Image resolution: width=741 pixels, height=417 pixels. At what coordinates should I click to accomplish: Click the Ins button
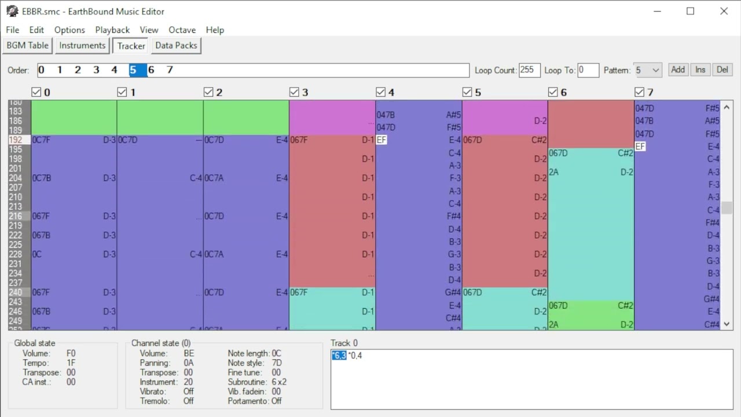pyautogui.click(x=700, y=69)
